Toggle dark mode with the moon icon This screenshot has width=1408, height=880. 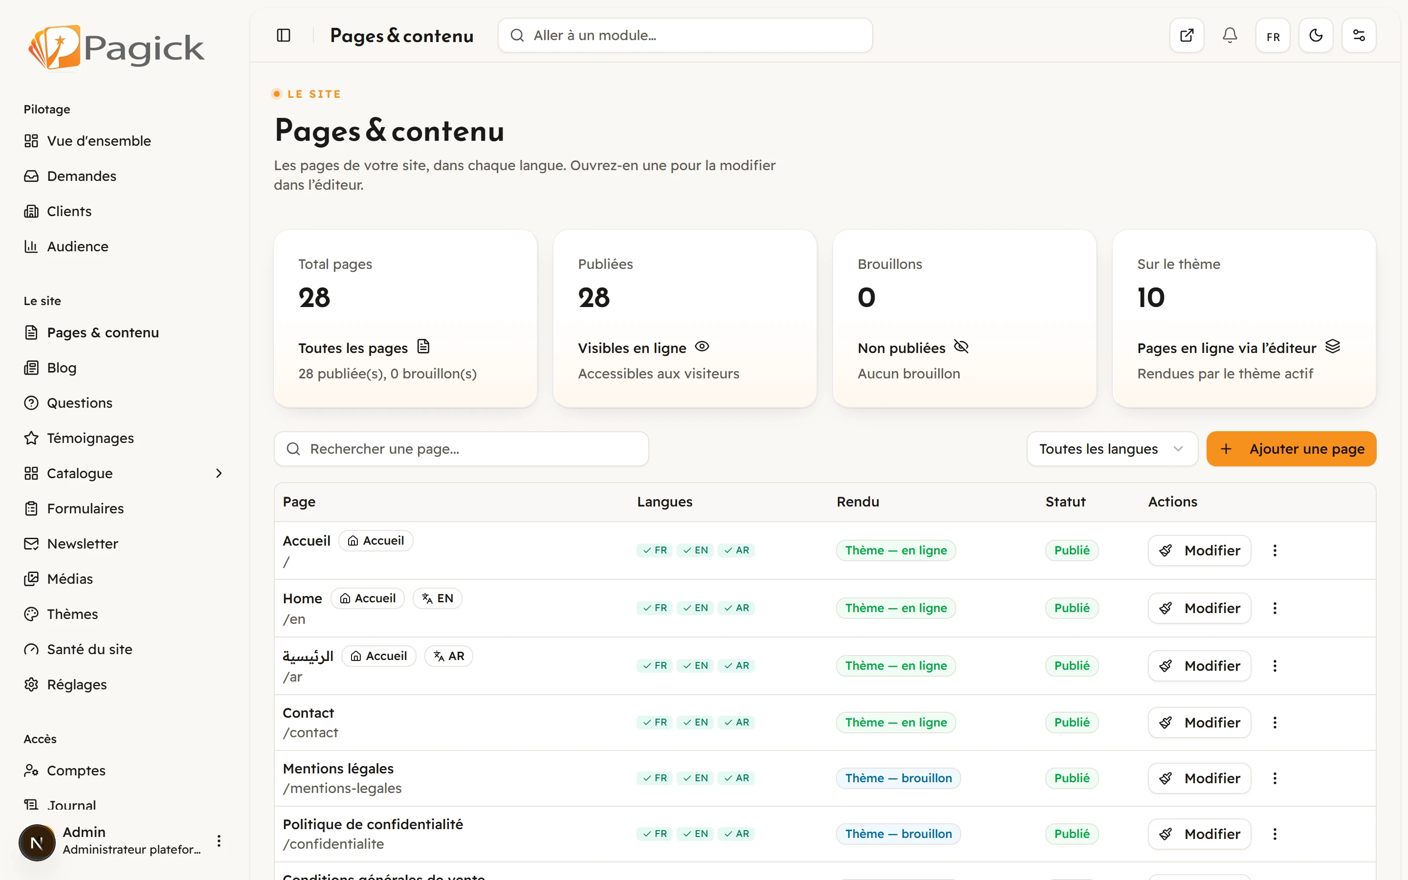click(1316, 36)
